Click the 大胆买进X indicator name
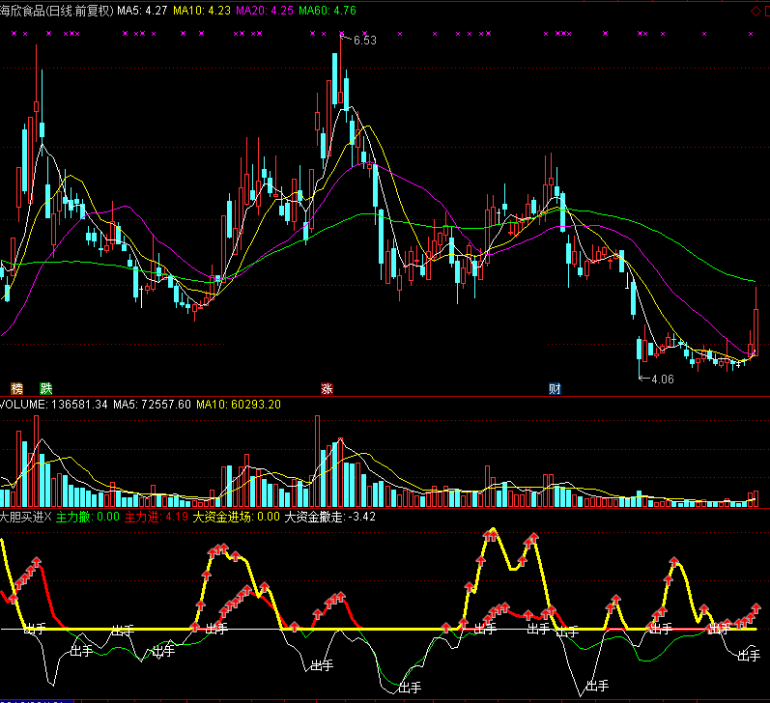Image resolution: width=770 pixels, height=703 pixels. click(x=25, y=517)
